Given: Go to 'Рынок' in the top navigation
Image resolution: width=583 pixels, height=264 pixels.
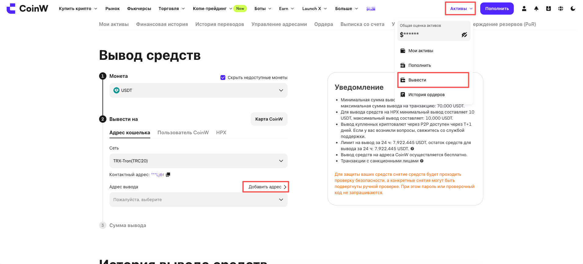Looking at the screenshot, I should click(113, 9).
